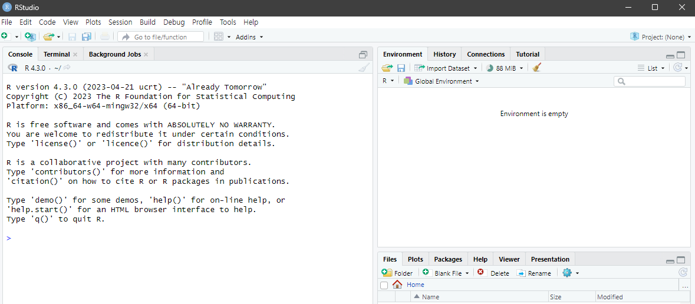Click the workspace panes grid icon
This screenshot has width=695, height=304.
[219, 37]
